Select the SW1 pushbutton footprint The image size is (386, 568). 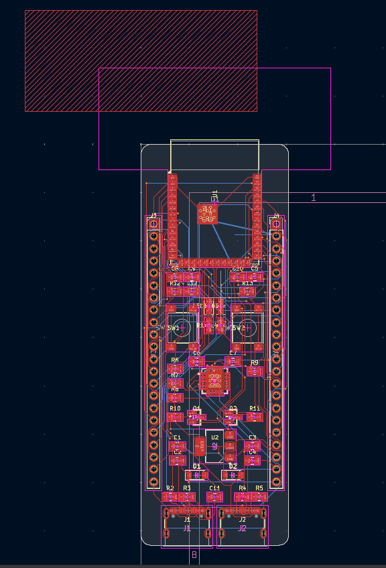tap(183, 328)
